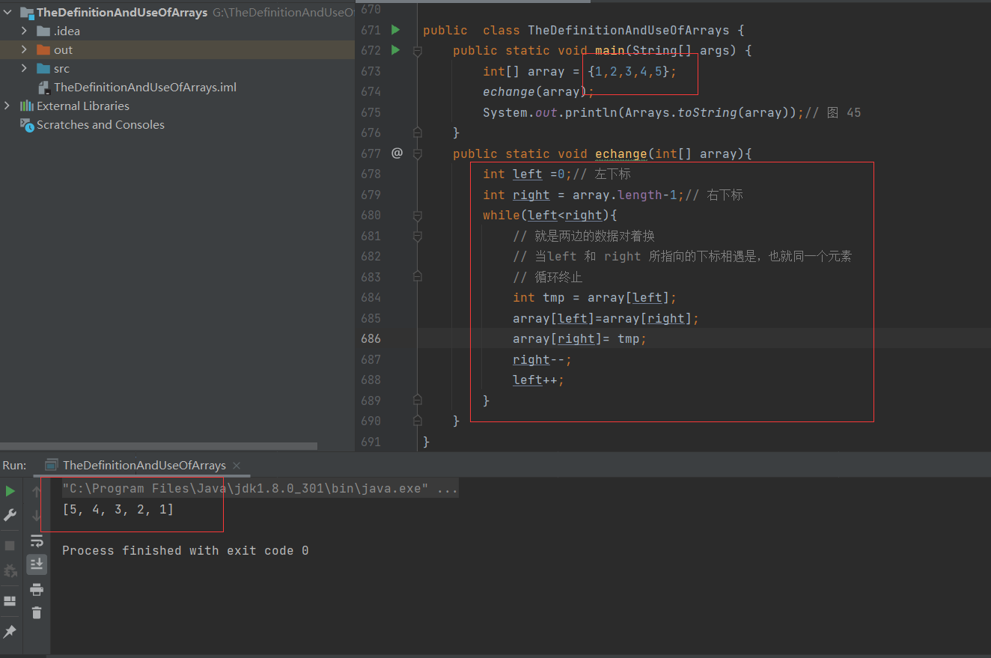Click Scratches and Consoles icon
Screen dimensions: 991x658
pyautogui.click(x=27, y=124)
